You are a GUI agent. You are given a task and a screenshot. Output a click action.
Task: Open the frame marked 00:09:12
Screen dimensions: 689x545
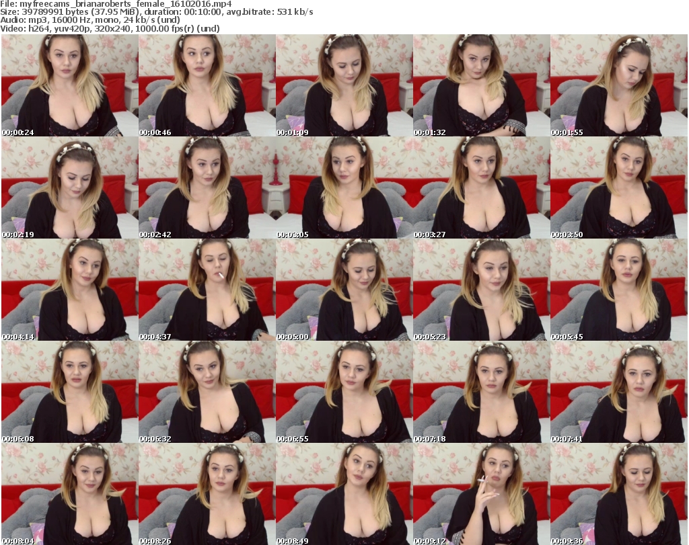coord(481,494)
